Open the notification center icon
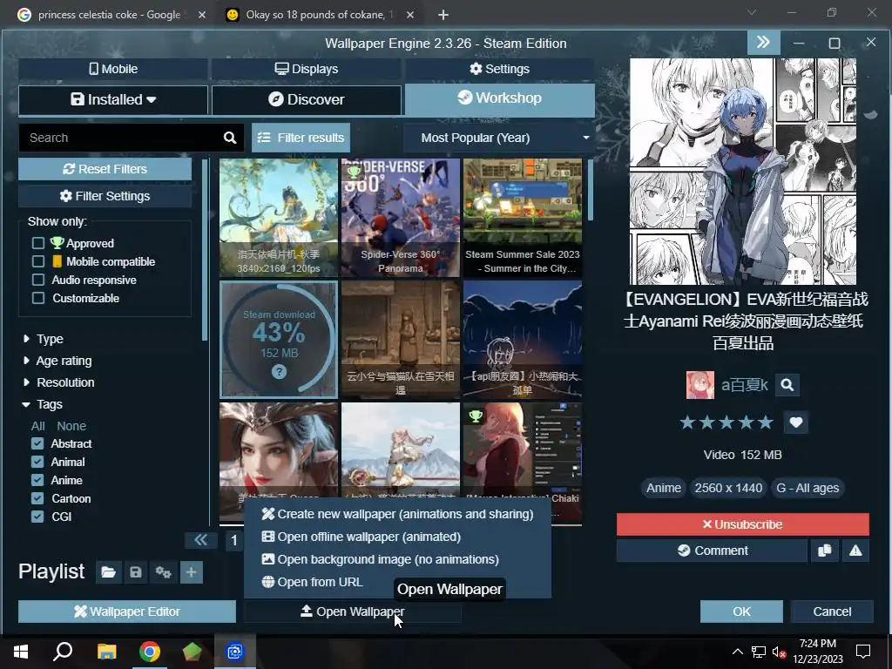892x669 pixels. [x=863, y=652]
